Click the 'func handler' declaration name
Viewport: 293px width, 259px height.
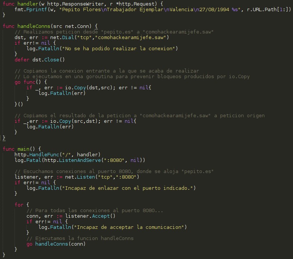[28, 4]
